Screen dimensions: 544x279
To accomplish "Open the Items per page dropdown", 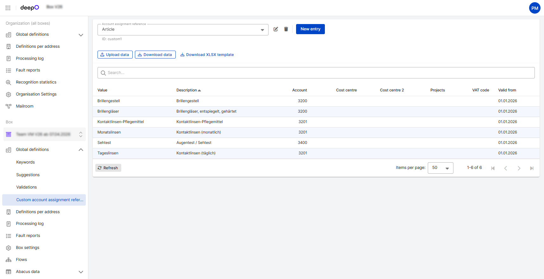I will click(x=440, y=168).
